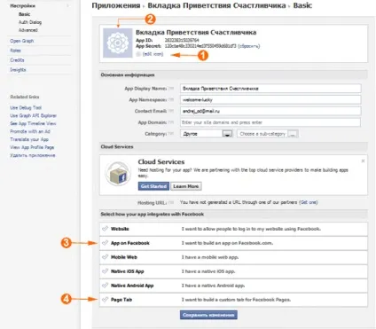Click Приложения in the breadcrumb
Image resolution: width=376 pixels, height=329 pixels.
[116, 5]
